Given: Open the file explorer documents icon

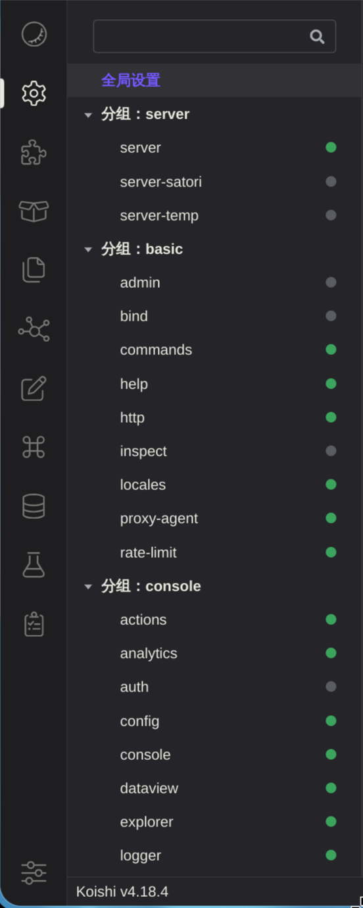Looking at the screenshot, I should coord(34,270).
